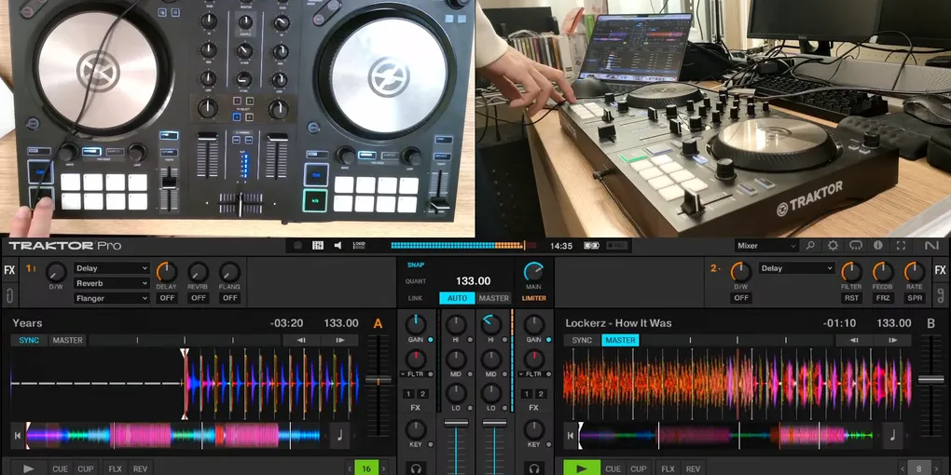Image resolution: width=951 pixels, height=475 pixels.
Task: Click the clip icon below left FX
Action: 9,295
